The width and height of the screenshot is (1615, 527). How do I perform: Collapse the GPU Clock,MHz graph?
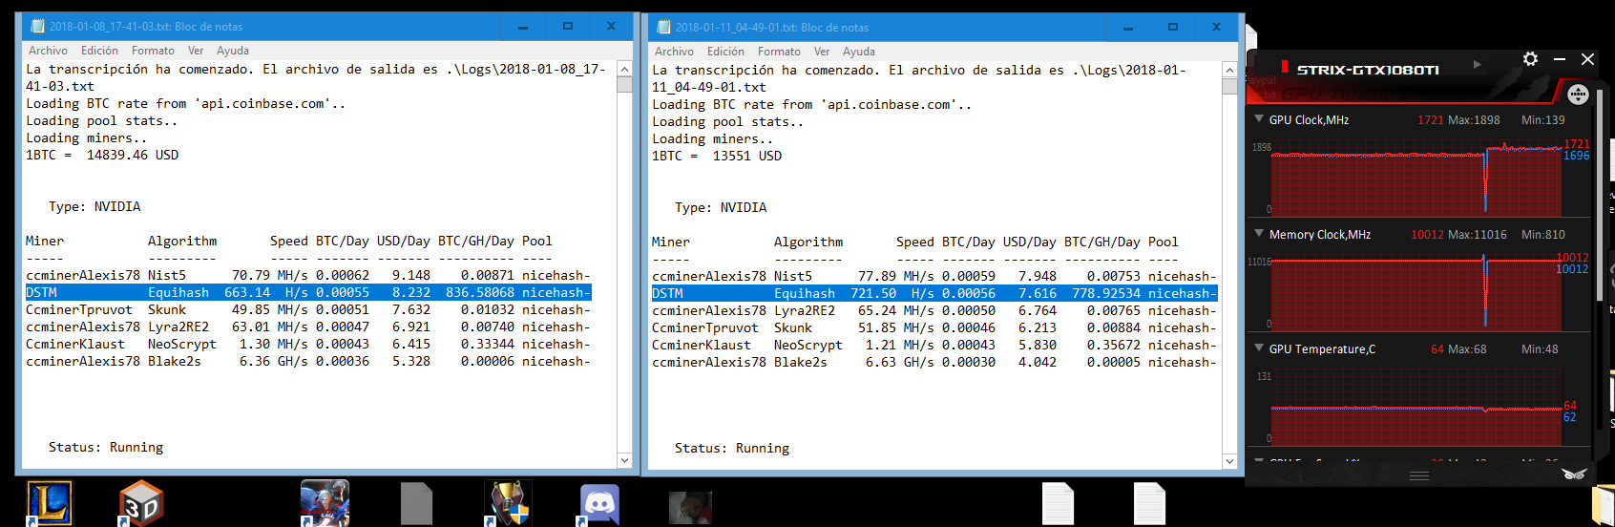point(1259,119)
